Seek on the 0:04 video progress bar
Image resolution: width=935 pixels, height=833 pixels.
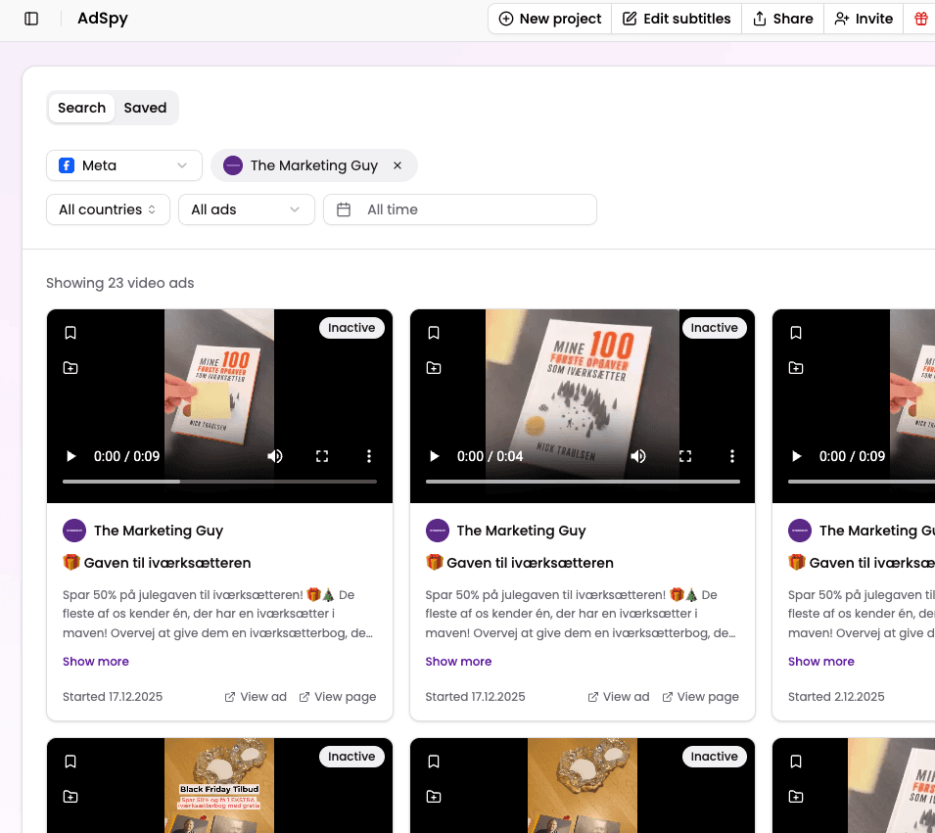click(x=583, y=482)
